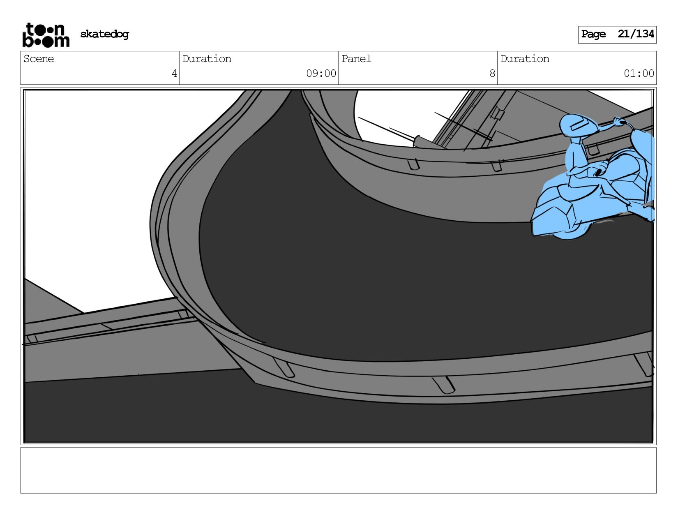Image resolution: width=678 pixels, height=524 pixels.
Task: Click the scene duration value '09:00'
Action: pyautogui.click(x=321, y=74)
